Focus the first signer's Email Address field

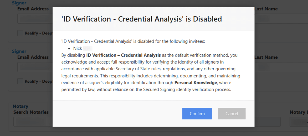[x=35, y=19]
